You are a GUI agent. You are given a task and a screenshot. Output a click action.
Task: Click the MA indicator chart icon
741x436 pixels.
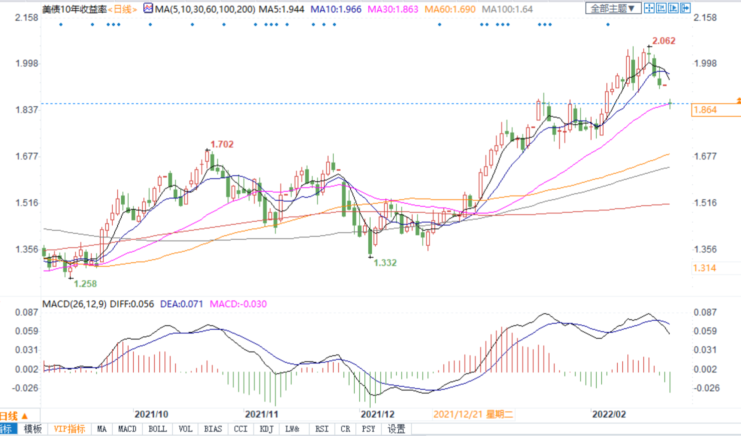tap(148, 8)
